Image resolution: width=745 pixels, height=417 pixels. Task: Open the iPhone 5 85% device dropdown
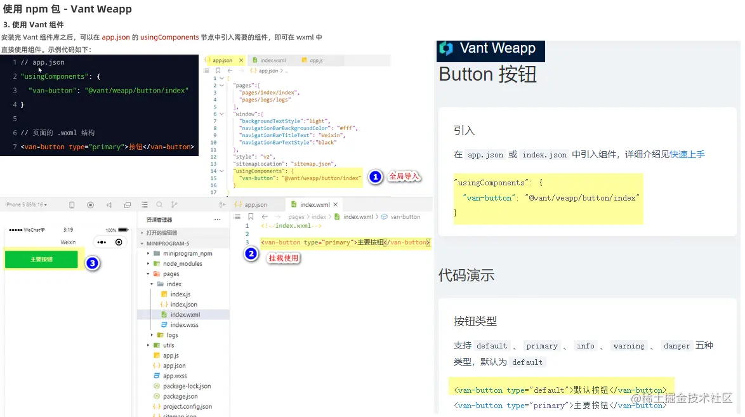coord(26,204)
